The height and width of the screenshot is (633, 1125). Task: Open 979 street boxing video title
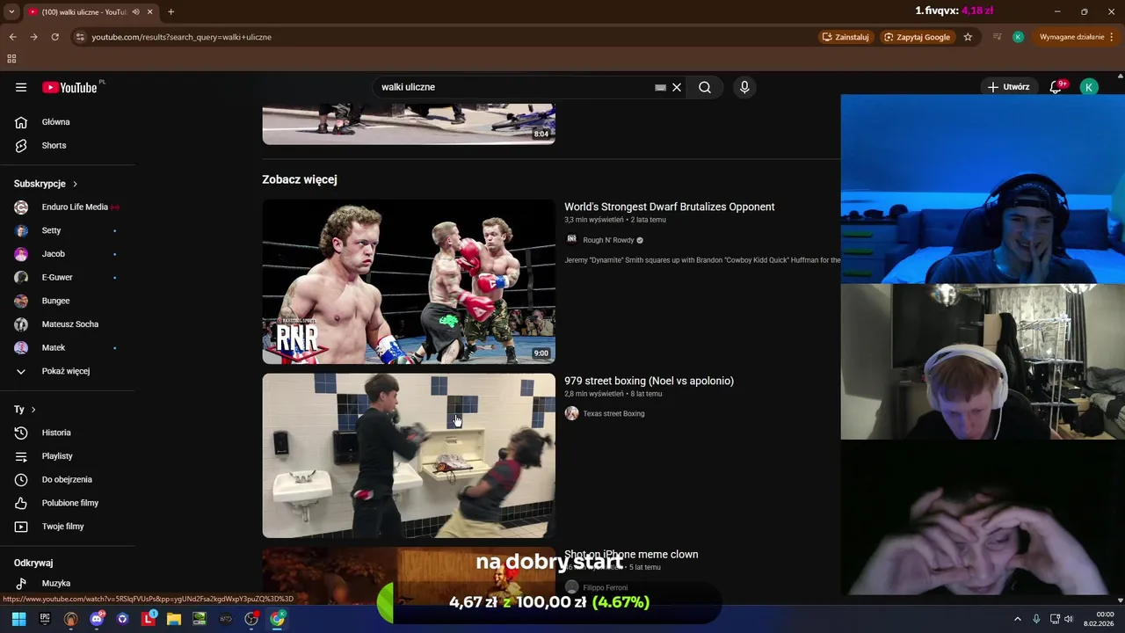coord(649,381)
